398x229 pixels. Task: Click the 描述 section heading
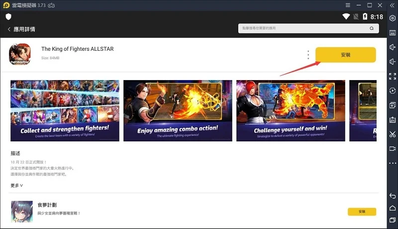15,153
